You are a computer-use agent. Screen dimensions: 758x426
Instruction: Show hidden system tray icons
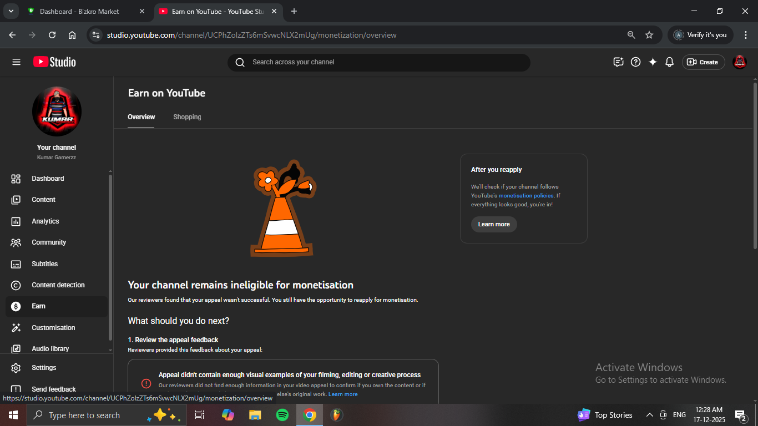pyautogui.click(x=649, y=415)
